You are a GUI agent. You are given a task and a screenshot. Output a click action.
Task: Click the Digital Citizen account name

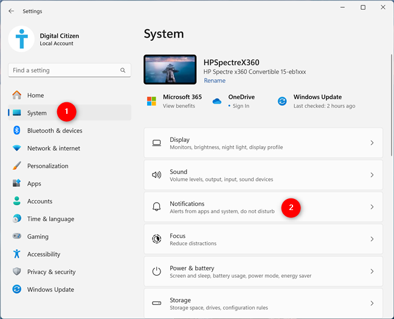pyautogui.click(x=60, y=36)
